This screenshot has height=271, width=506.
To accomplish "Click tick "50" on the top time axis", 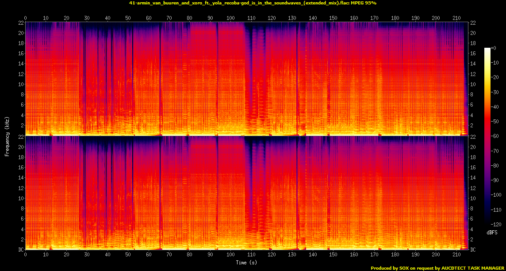I will 128,18.
